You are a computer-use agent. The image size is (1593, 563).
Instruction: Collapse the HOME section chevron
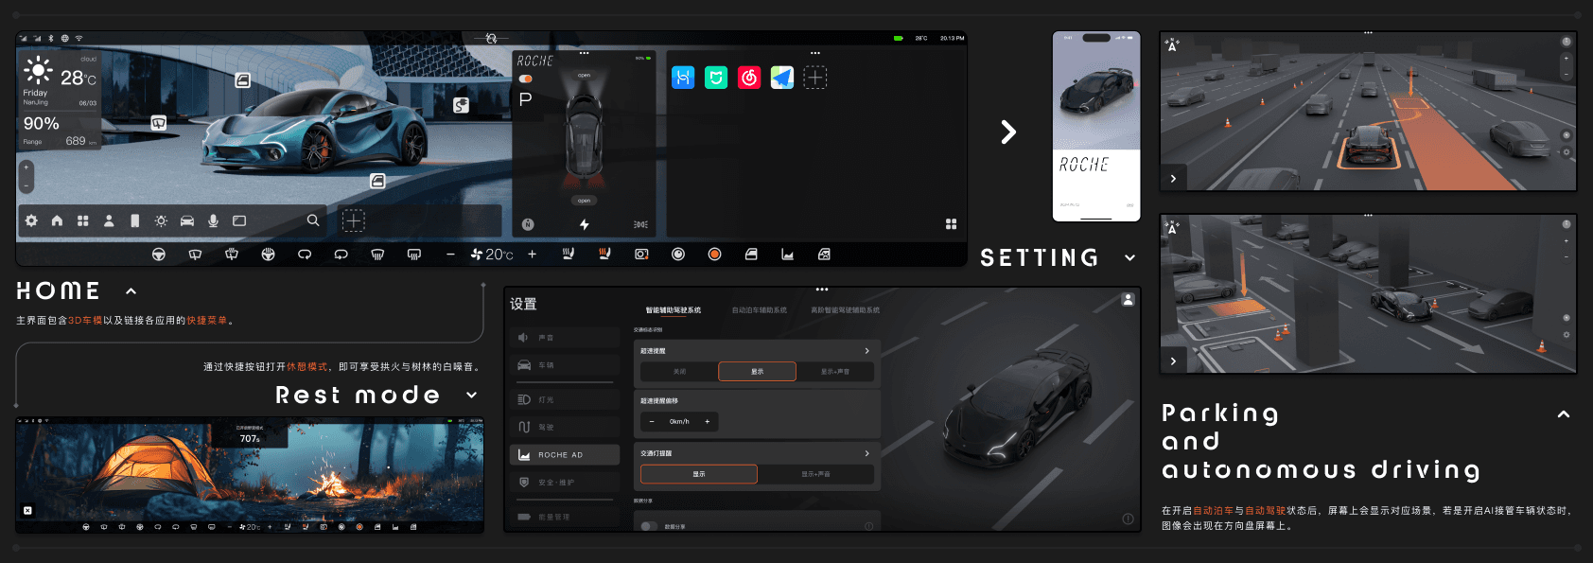131,291
